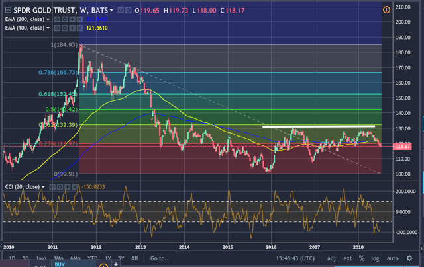424x267 pixels.
Task: Toggle the CCI (20, close) eye icon
Action: tap(52, 186)
